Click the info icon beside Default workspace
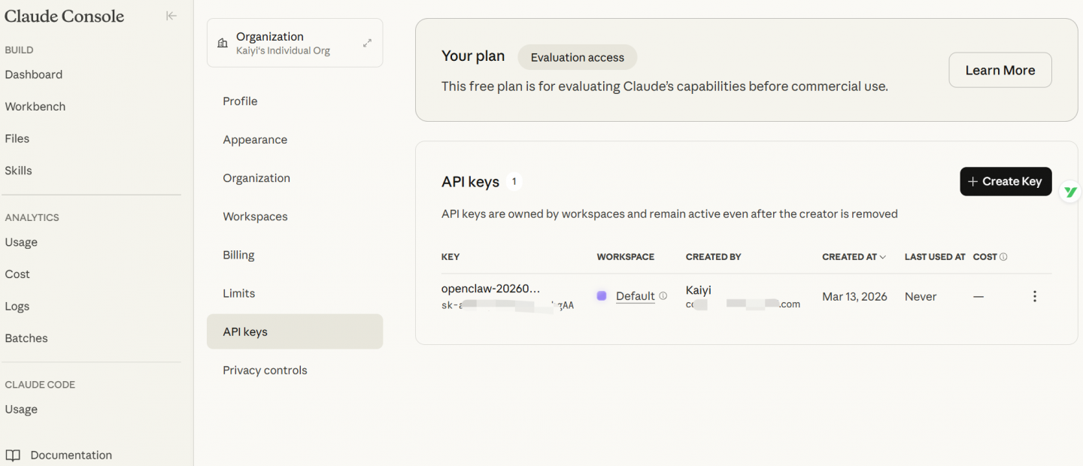Viewport: 1083px width, 466px height. [x=663, y=296]
